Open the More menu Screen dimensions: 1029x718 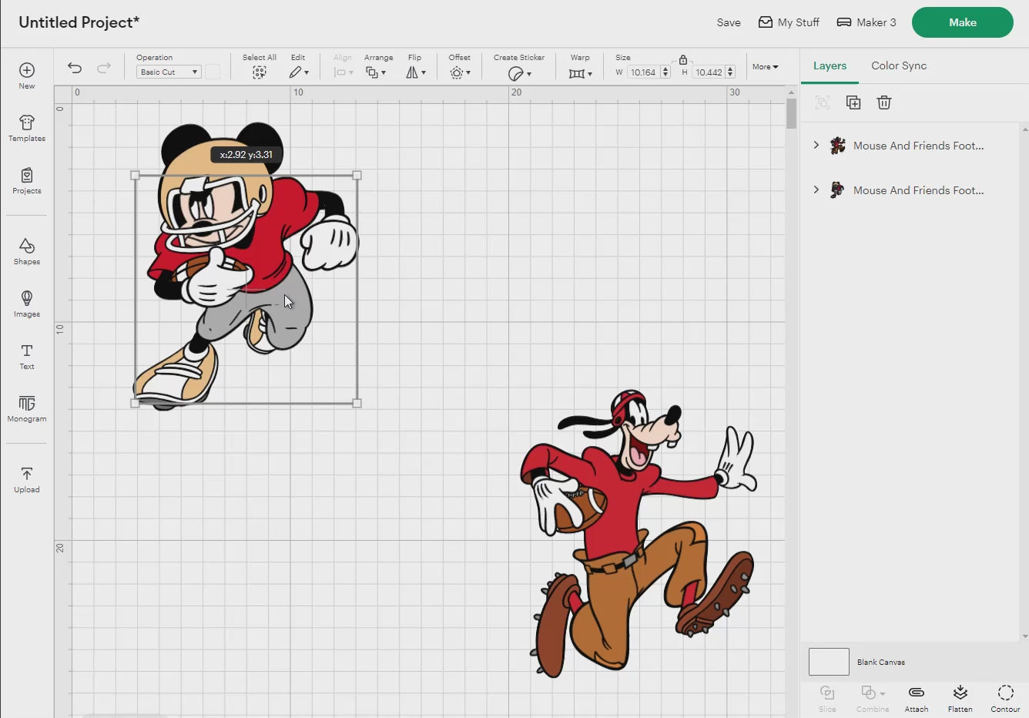(x=765, y=67)
